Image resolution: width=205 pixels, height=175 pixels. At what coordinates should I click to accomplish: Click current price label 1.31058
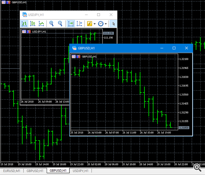(x=184, y=127)
